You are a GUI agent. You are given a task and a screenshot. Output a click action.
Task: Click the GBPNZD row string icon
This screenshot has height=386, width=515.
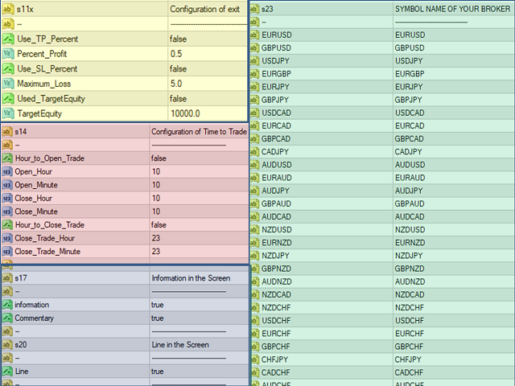(x=254, y=269)
